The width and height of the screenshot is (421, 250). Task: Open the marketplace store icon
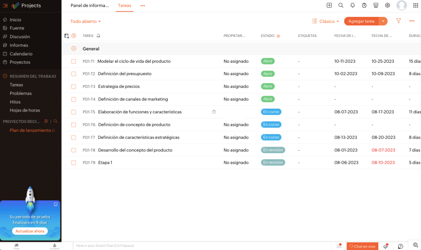pos(375,5)
